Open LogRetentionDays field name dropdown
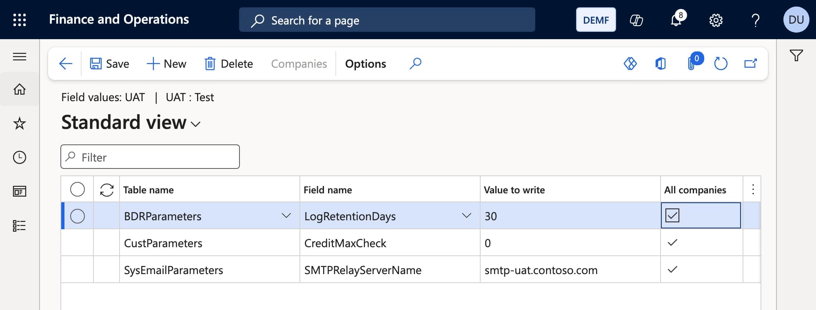The image size is (816, 310). pos(466,215)
